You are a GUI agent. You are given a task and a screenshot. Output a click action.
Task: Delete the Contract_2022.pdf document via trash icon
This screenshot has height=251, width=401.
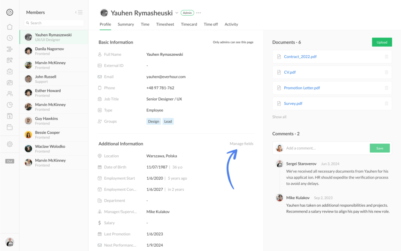(386, 56)
